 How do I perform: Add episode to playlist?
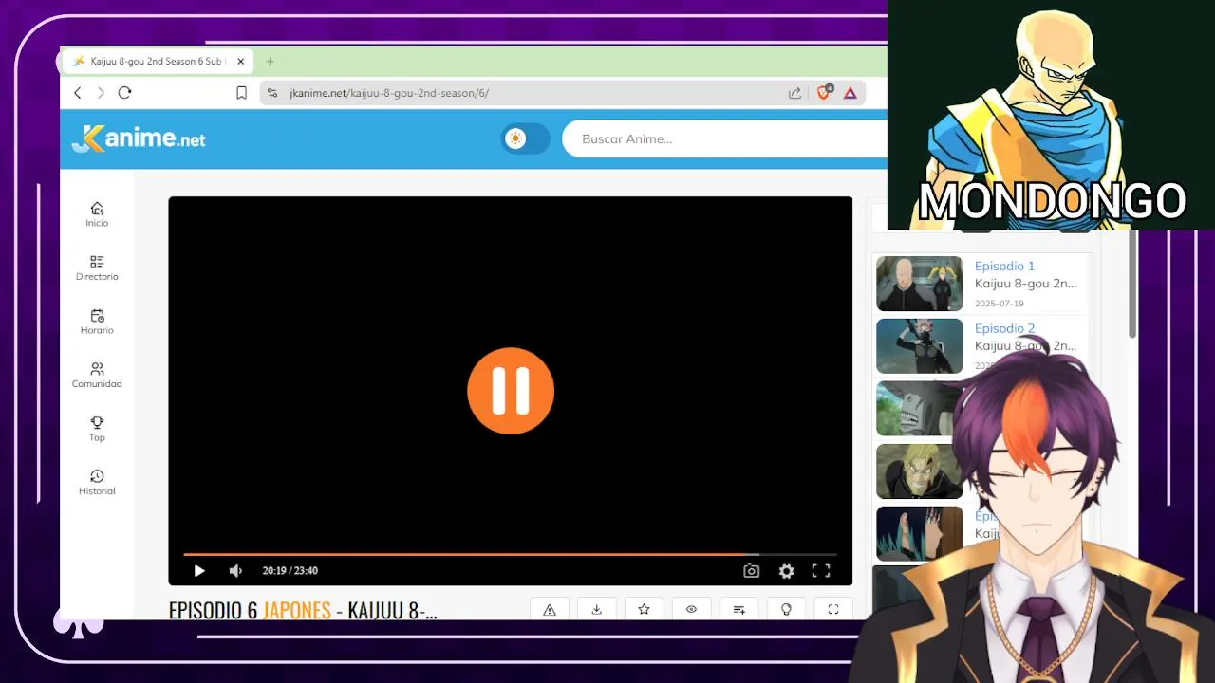click(738, 609)
